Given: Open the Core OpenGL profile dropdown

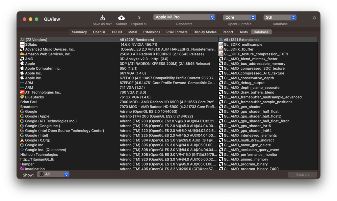Looking at the screenshot, I should 240,17.
